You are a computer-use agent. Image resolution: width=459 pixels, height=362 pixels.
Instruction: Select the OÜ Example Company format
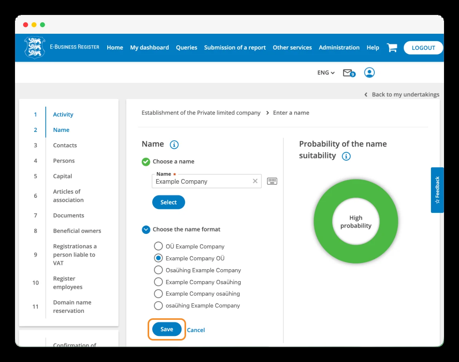pyautogui.click(x=158, y=246)
